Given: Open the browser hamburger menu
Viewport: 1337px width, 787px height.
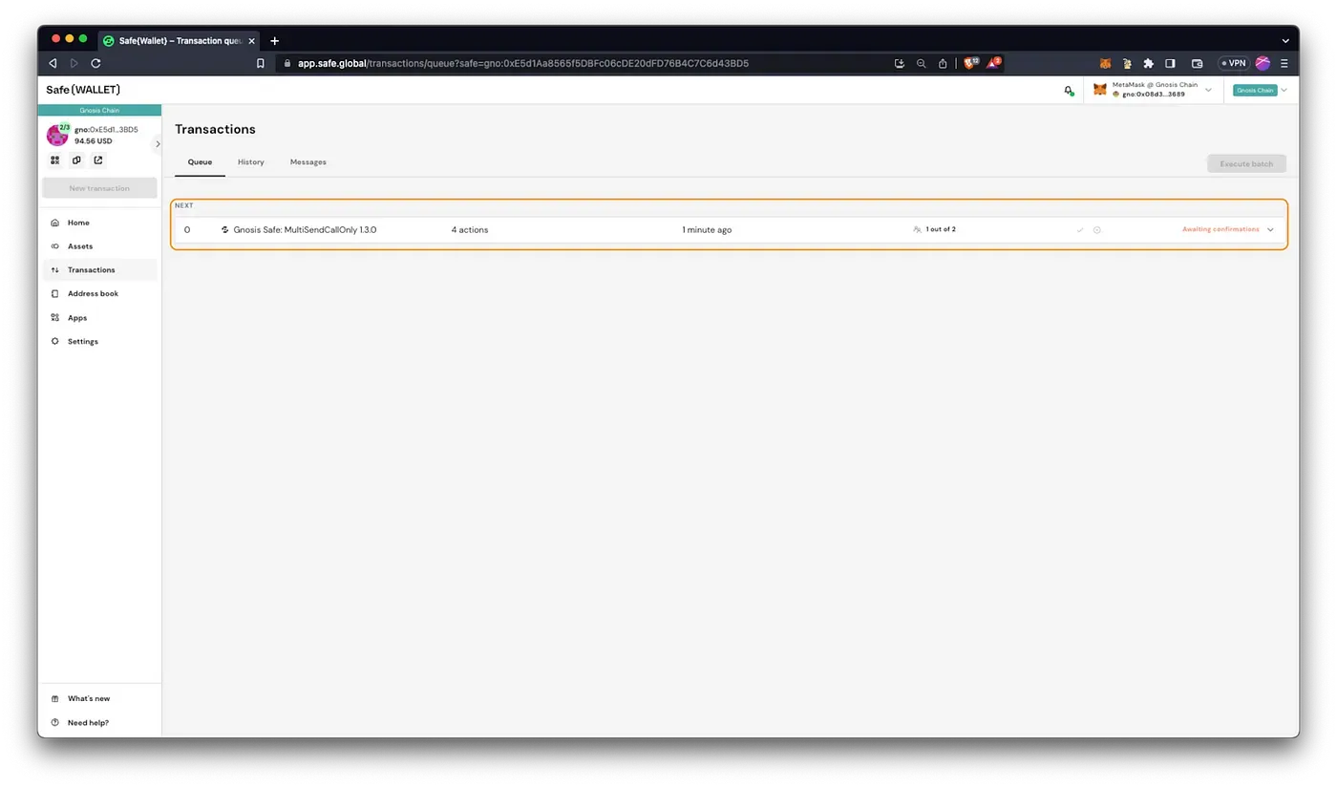Looking at the screenshot, I should (1284, 63).
